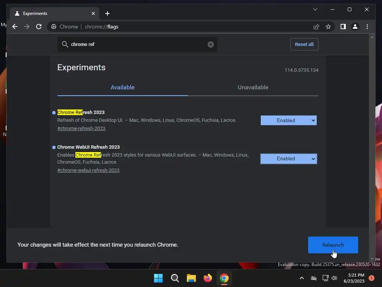Focus the flags search field
Screen dimensions: 382x287
click(x=137, y=44)
